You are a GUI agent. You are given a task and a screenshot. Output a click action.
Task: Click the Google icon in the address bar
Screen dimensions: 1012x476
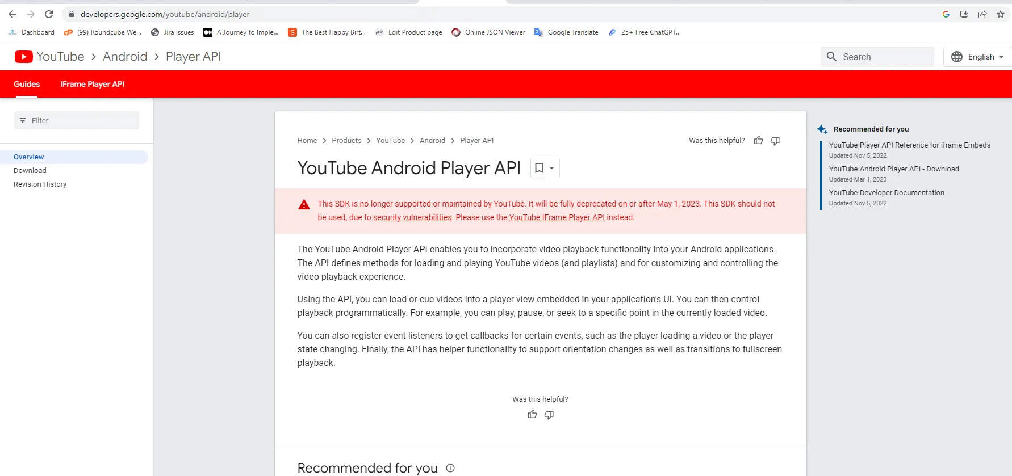pos(946,14)
